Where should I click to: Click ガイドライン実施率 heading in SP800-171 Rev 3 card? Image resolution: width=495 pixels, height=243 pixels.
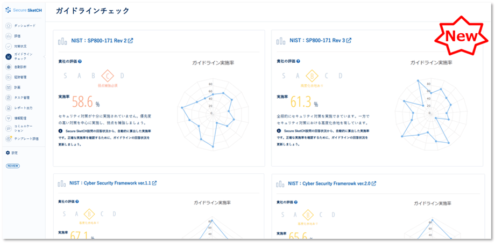[x=431, y=63]
